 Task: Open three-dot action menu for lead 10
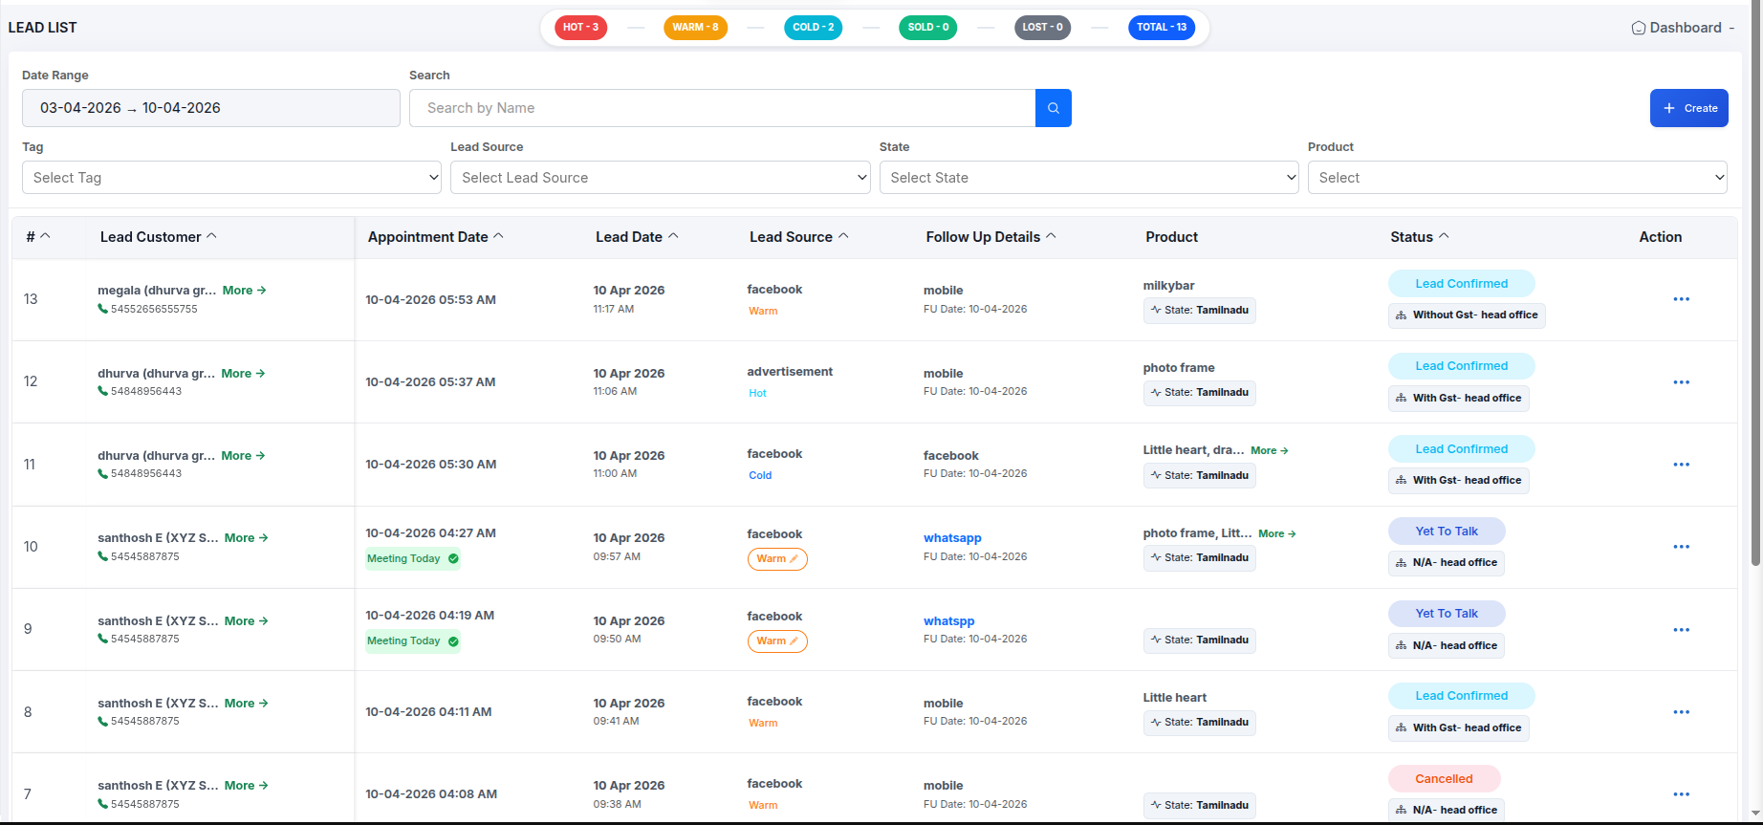coord(1681,547)
